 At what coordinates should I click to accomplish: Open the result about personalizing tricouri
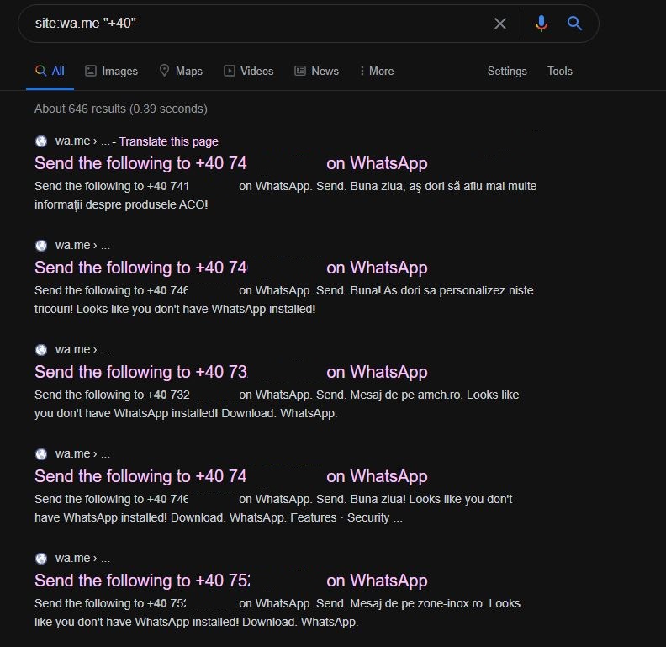pos(231,268)
